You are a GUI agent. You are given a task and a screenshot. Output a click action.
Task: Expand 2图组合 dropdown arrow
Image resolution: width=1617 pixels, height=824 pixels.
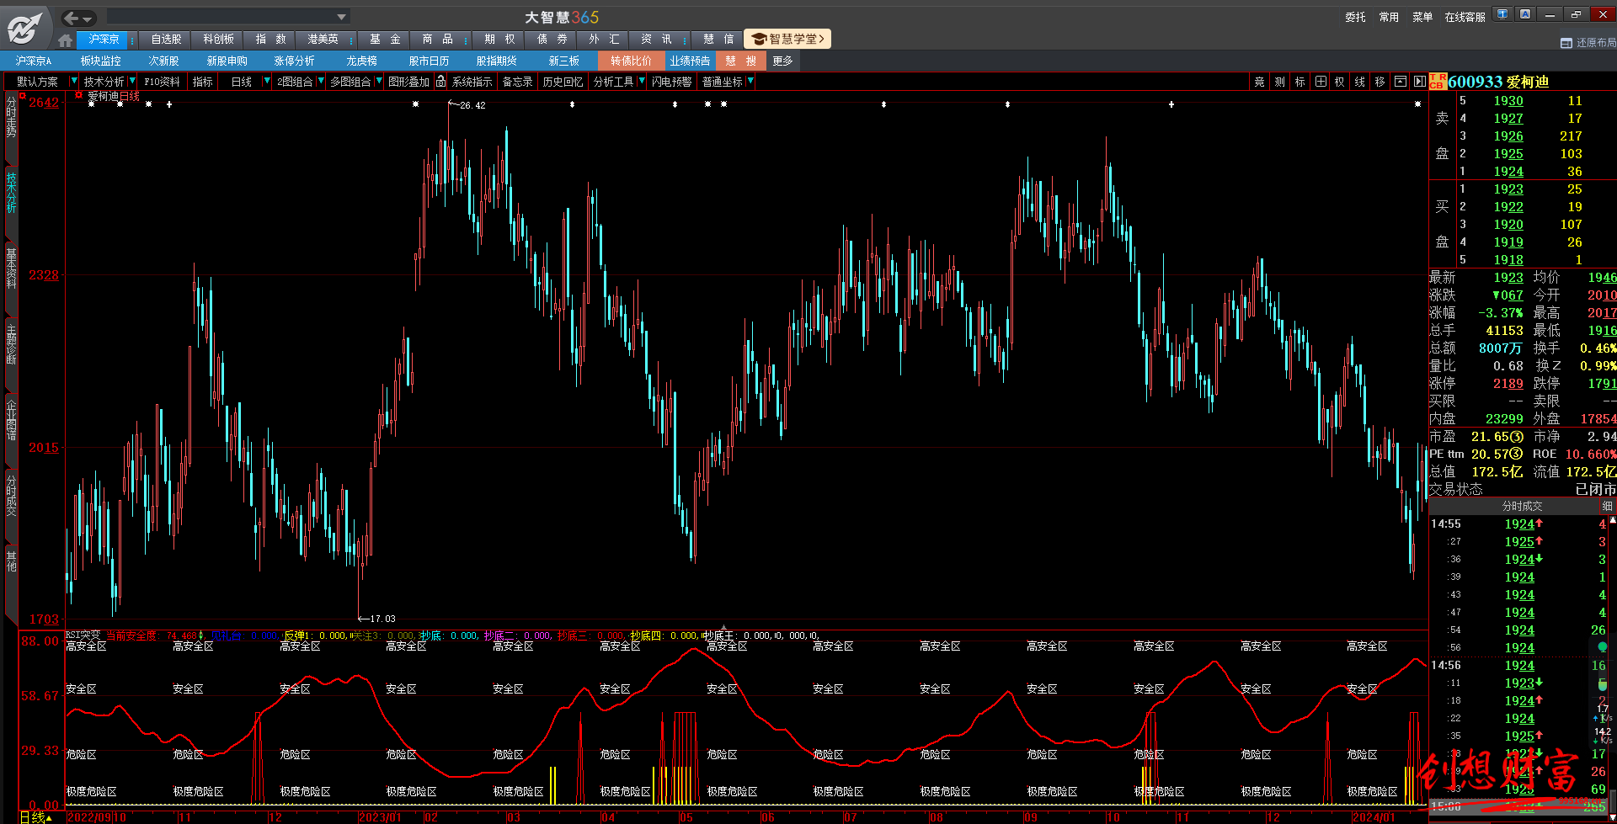(x=321, y=82)
